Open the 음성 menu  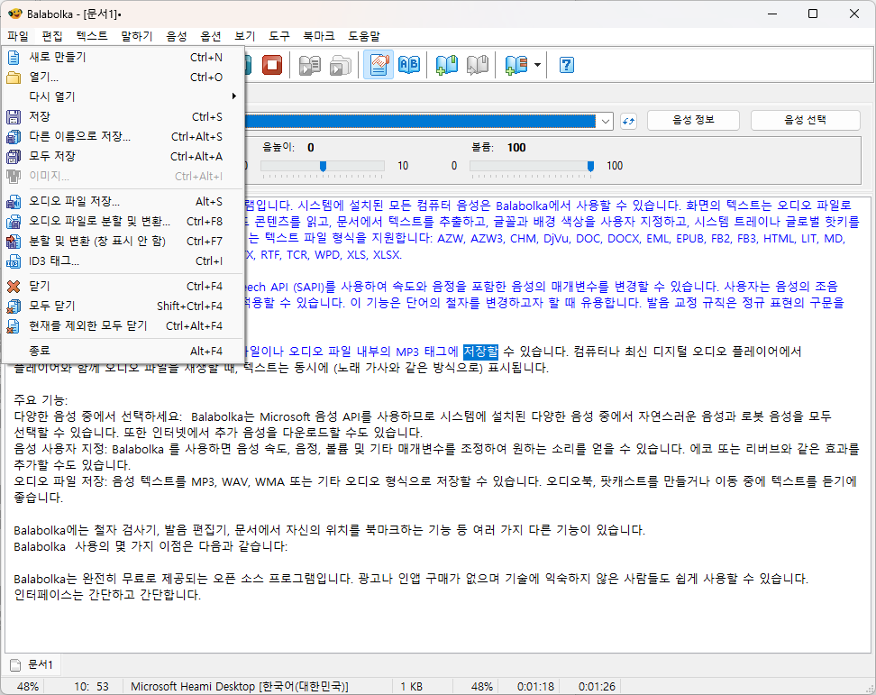(x=177, y=36)
